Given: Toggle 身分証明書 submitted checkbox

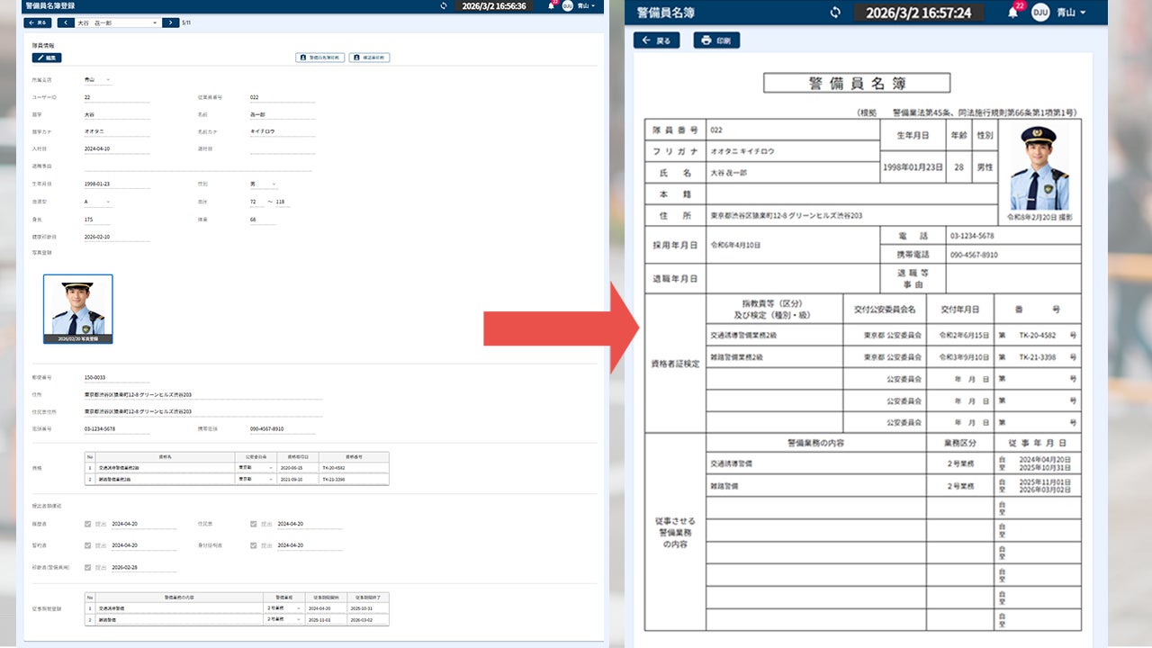Looking at the screenshot, I should click(x=255, y=545).
